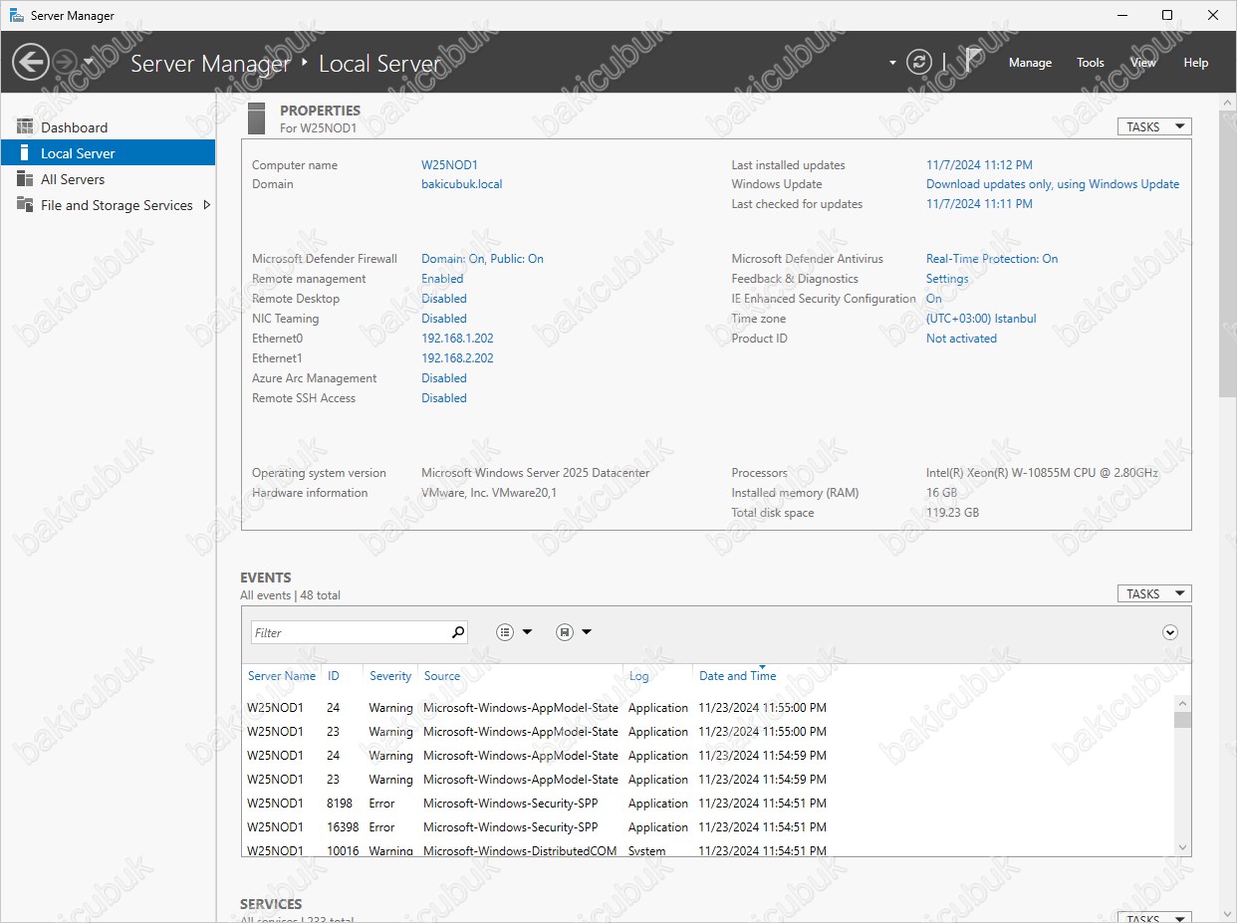Click Last checked for updates 11/7/2024 11:11 PM

979,204
